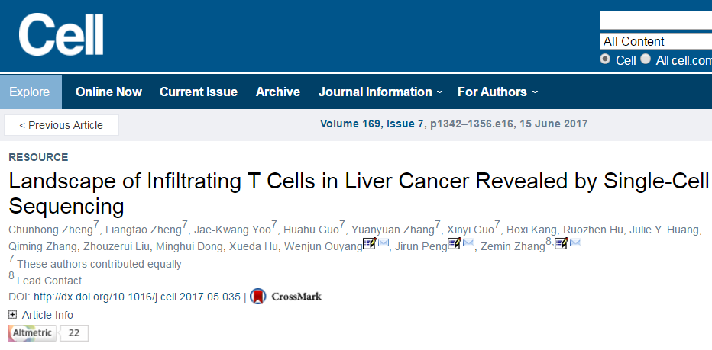This screenshot has height=350, width=712.
Task: Open the For Authors dropdown menu
Action: click(497, 92)
